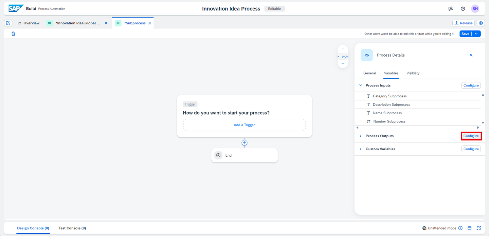Select the Number Subprocess input
489x236 pixels.
click(418, 121)
